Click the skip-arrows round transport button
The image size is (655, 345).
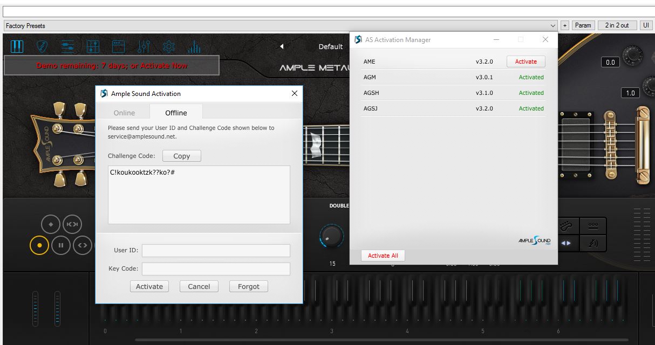point(72,224)
